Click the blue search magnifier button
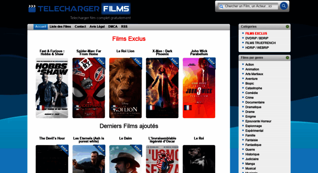Screen dimensions: 318x173 (284, 6)
